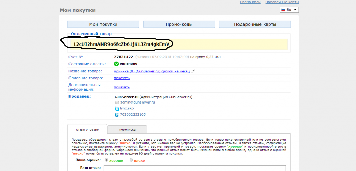Click the ICQ globe icon by 703662252165
Screen dimensions: 356x171
[117, 115]
